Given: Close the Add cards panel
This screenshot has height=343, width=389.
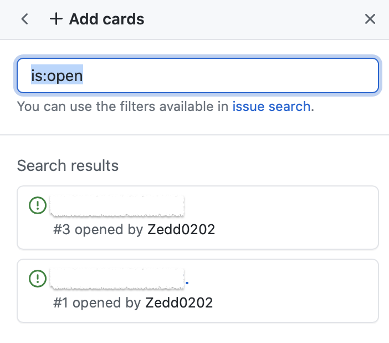Looking at the screenshot, I should click(x=370, y=19).
